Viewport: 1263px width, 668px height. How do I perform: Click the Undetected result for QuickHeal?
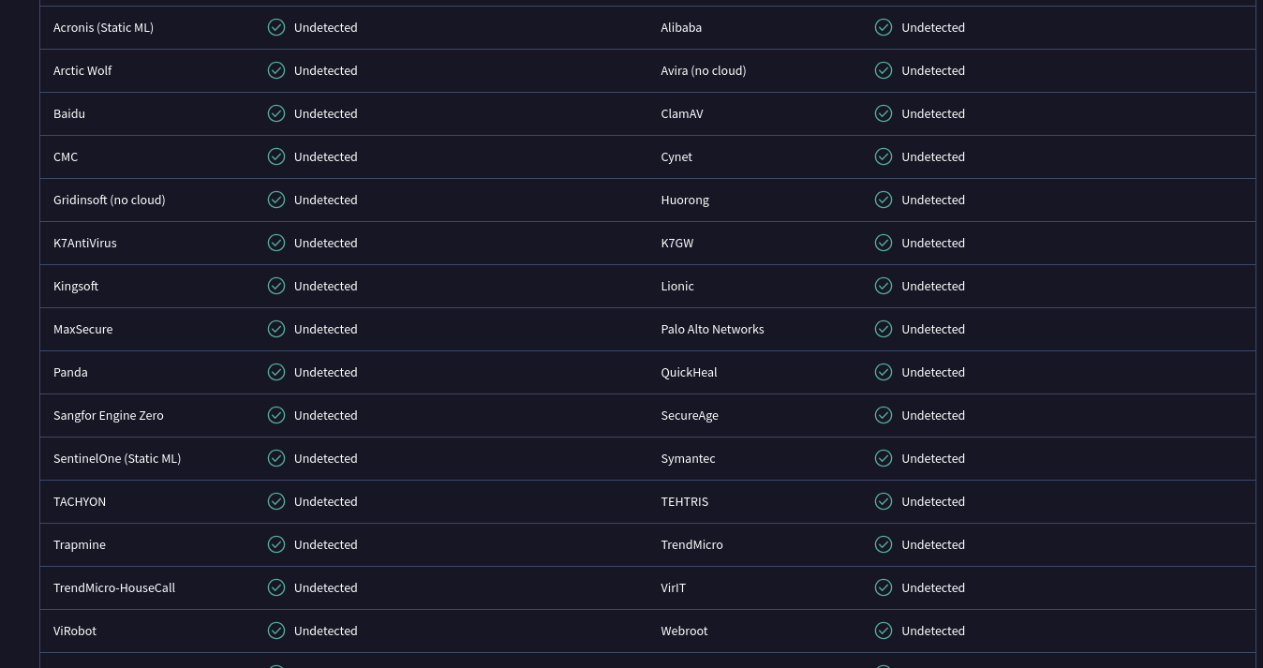[933, 372]
